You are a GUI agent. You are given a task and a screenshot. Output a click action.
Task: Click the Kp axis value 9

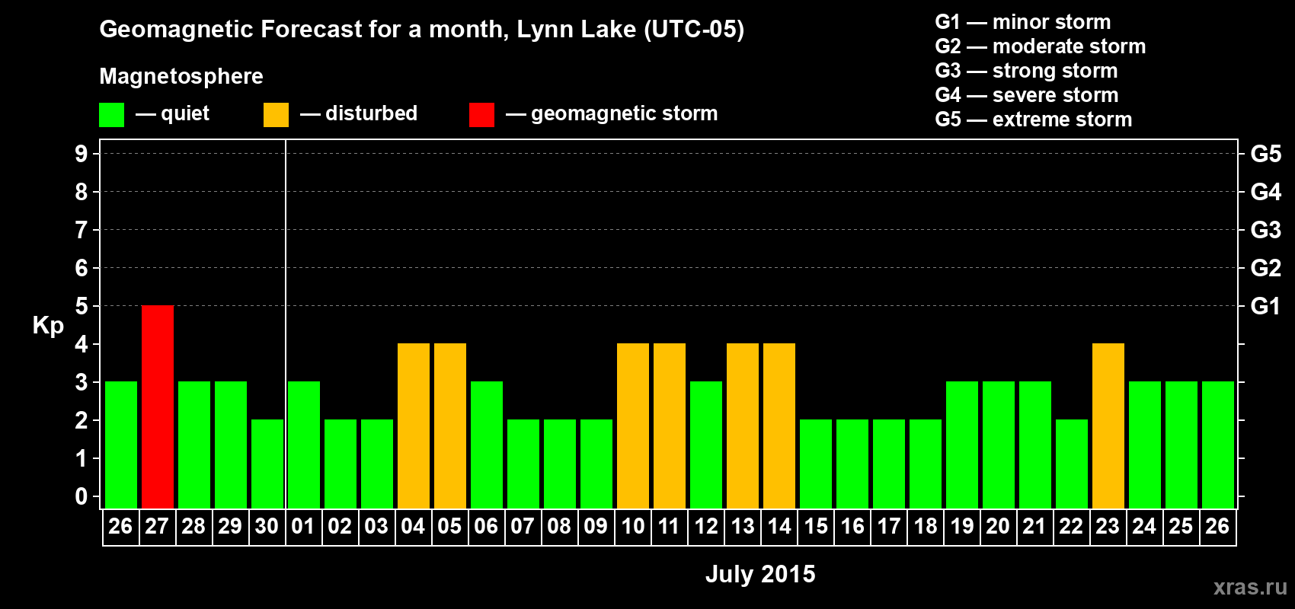[82, 154]
